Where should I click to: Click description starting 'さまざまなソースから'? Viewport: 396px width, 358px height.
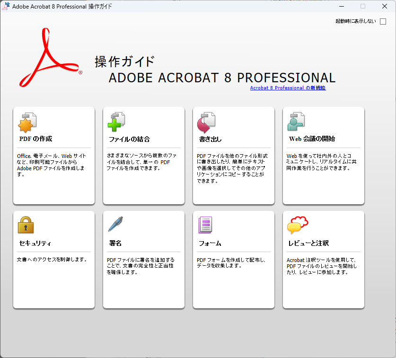pos(141,162)
